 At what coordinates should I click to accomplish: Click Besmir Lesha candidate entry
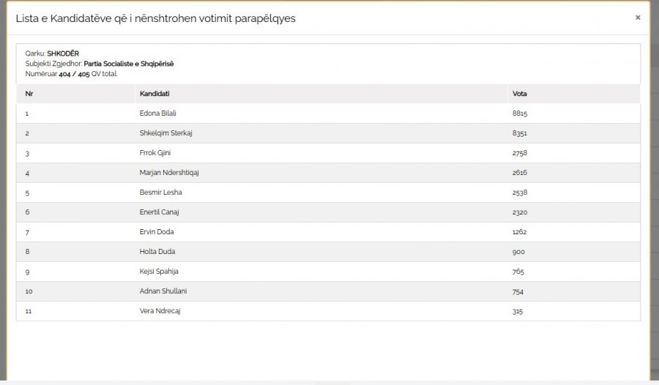160,192
